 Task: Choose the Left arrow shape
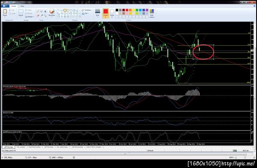click(x=74, y=13)
